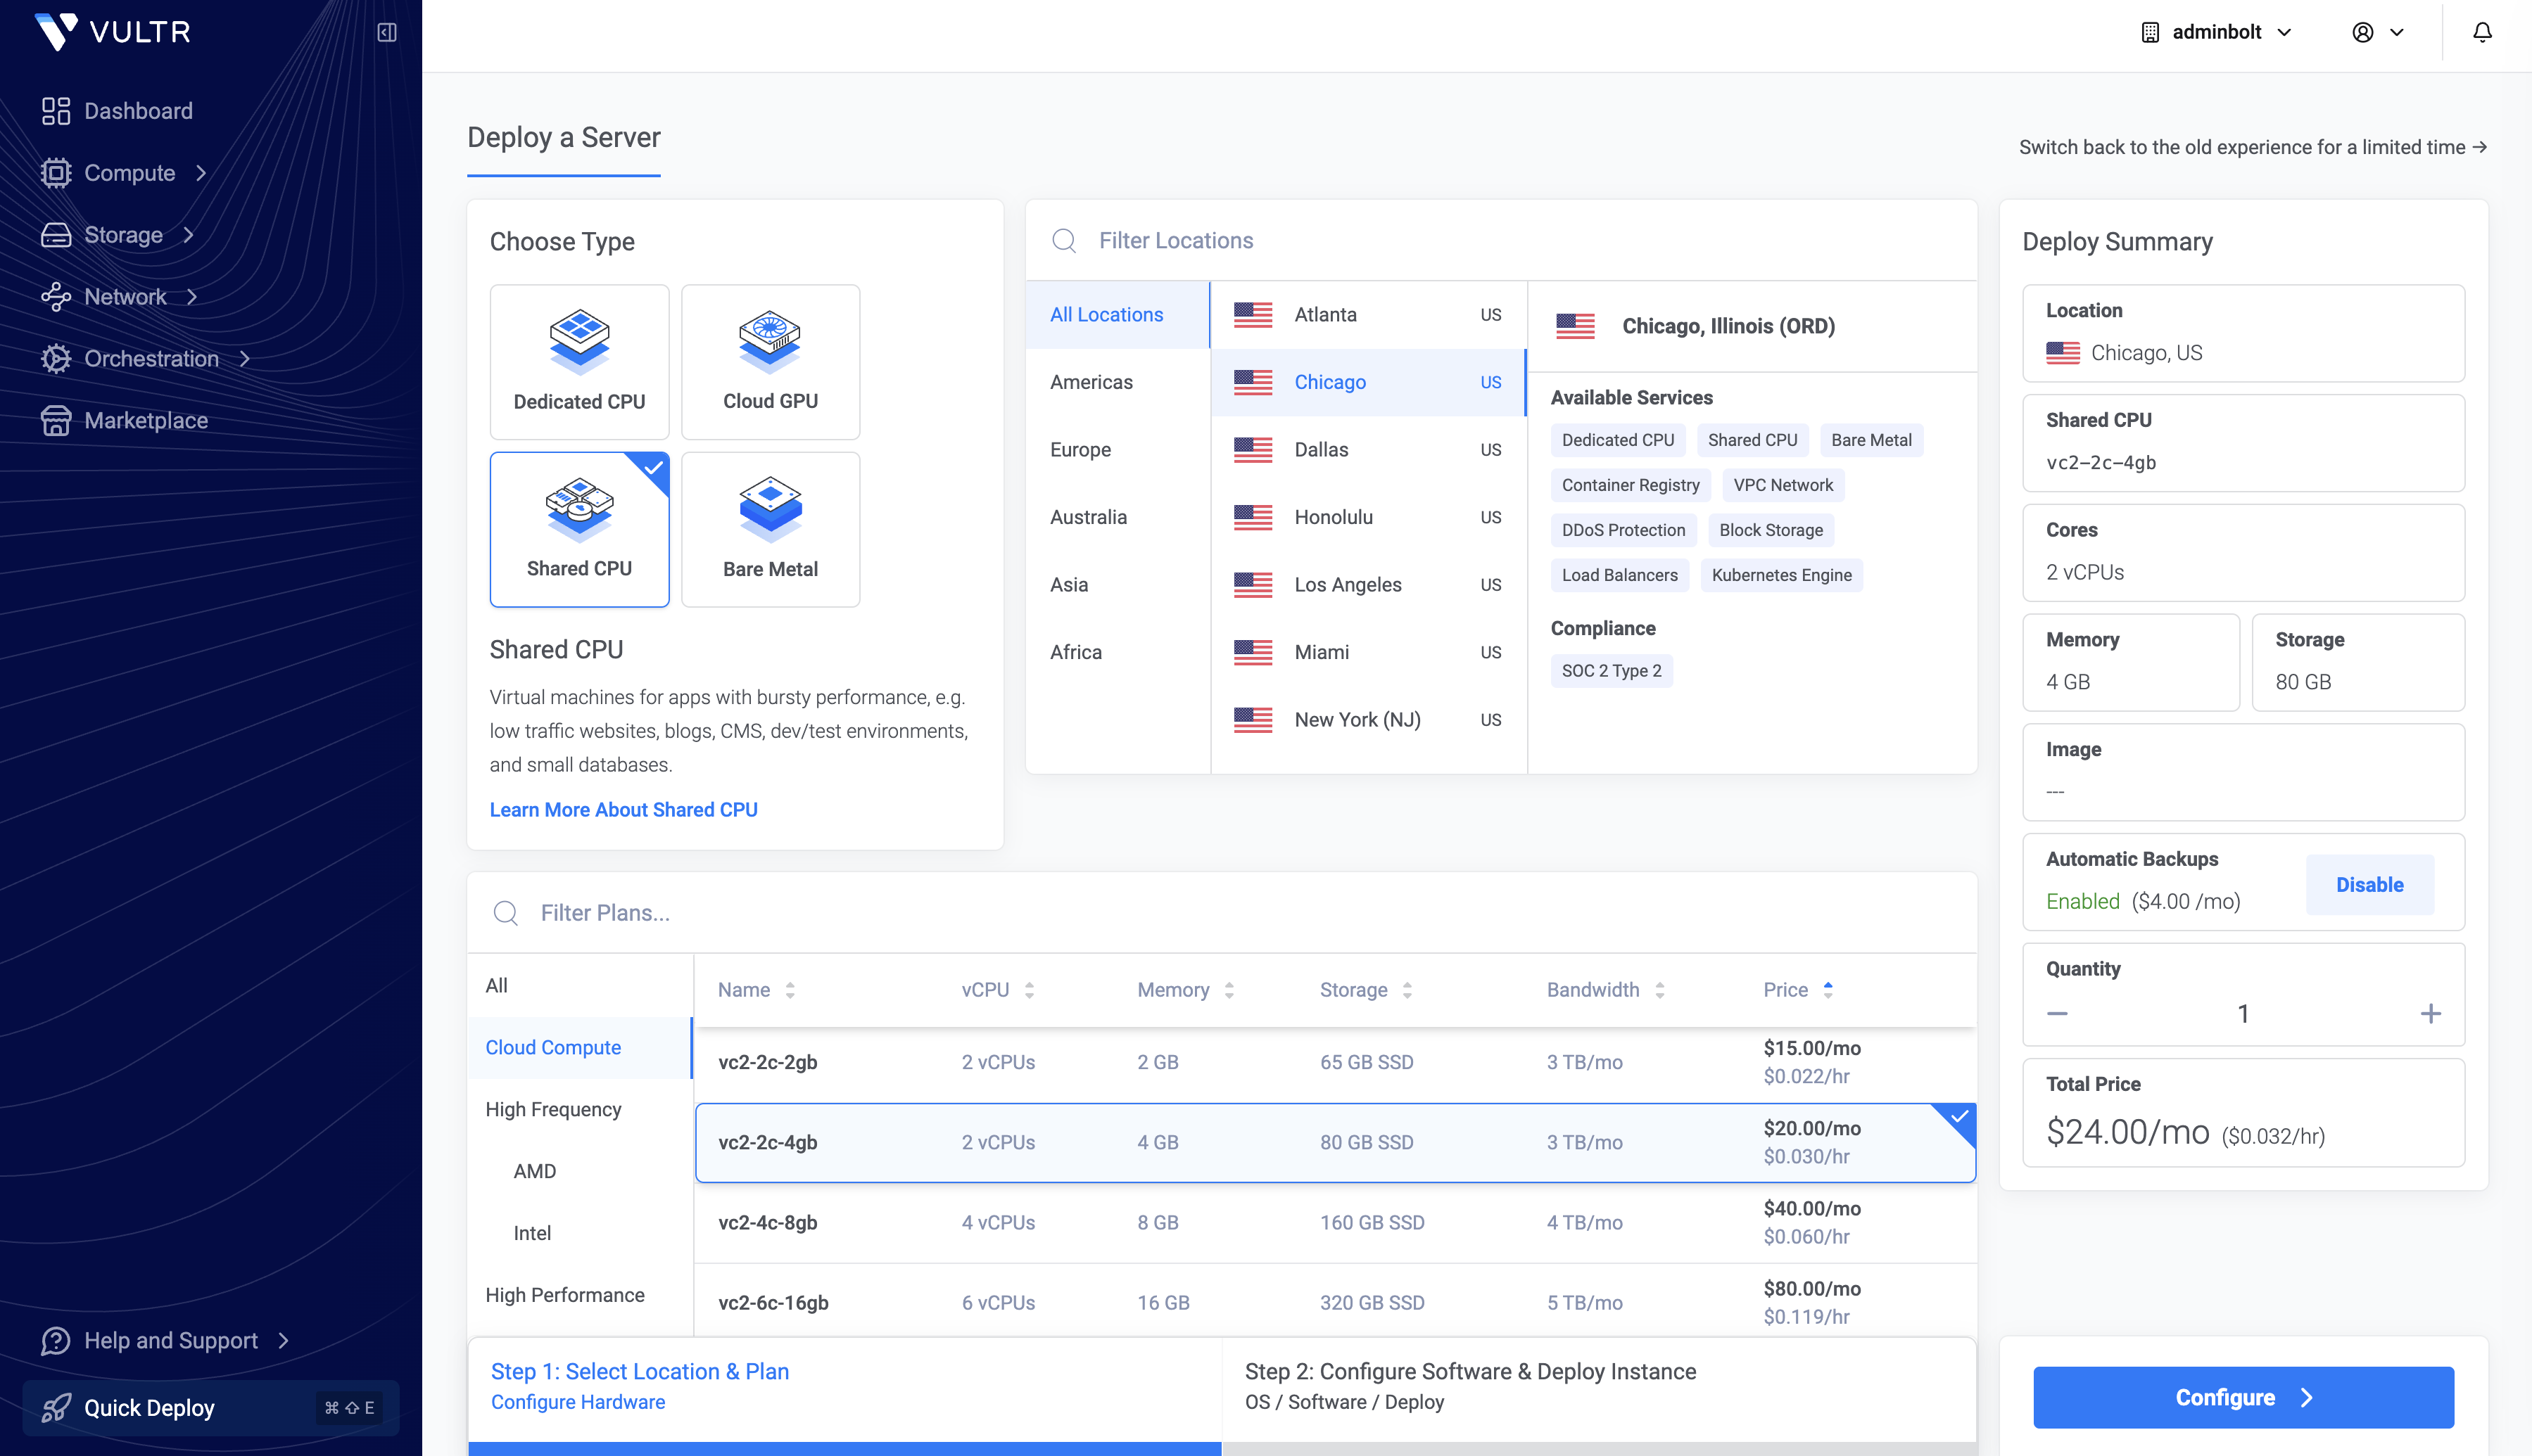This screenshot has width=2532, height=1456.
Task: Select the vc2-4c-8gb plan row
Action: [1336, 1223]
